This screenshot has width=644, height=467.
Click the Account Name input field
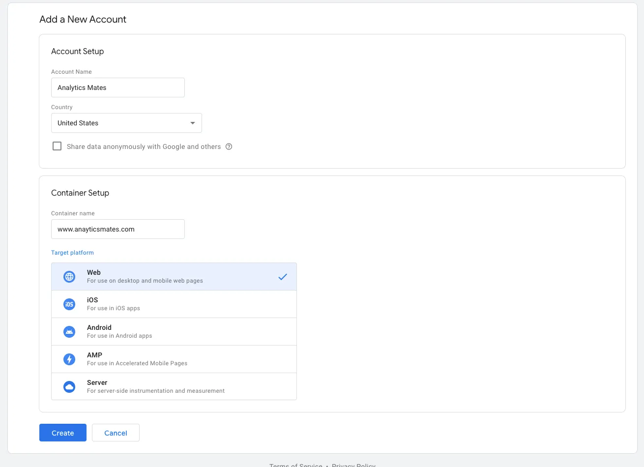pos(118,88)
